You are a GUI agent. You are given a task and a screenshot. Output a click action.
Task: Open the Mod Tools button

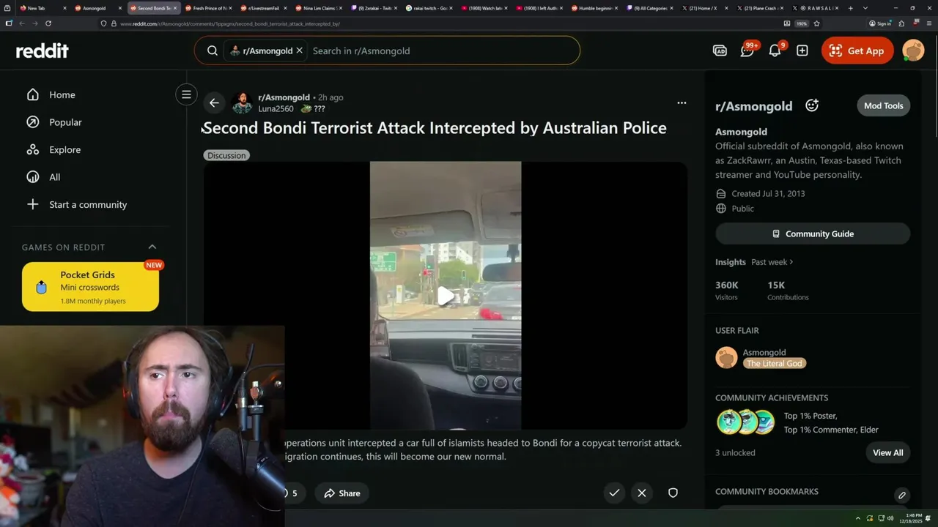[883, 105]
